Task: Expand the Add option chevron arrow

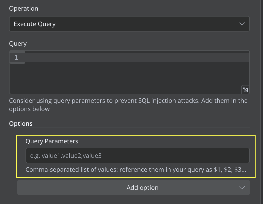Action: [x=242, y=188]
